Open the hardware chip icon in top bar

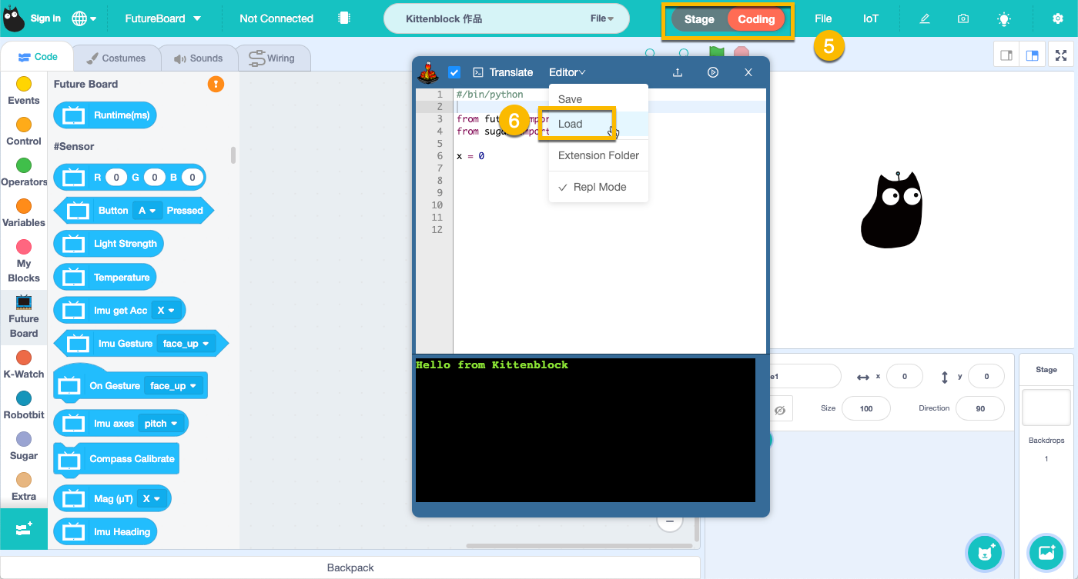coord(344,18)
